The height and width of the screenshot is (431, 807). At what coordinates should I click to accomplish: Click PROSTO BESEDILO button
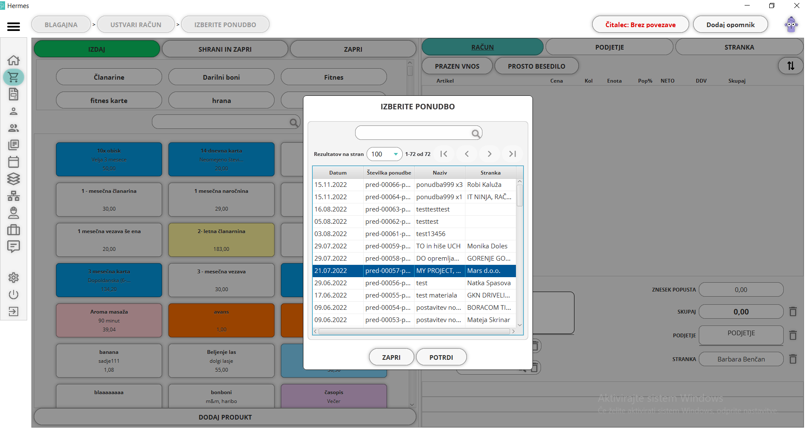click(x=536, y=66)
